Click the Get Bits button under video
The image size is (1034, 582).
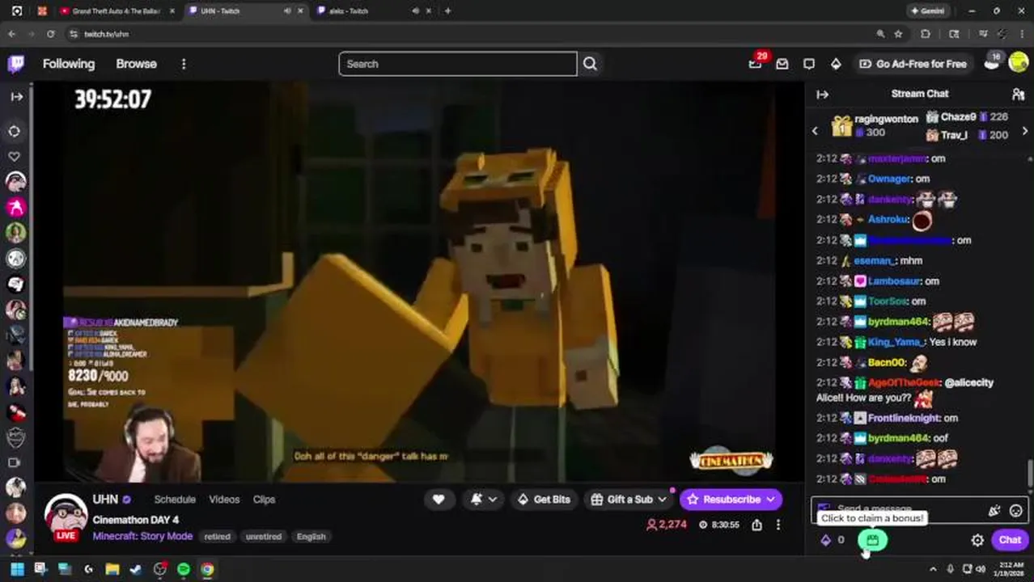pyautogui.click(x=544, y=500)
